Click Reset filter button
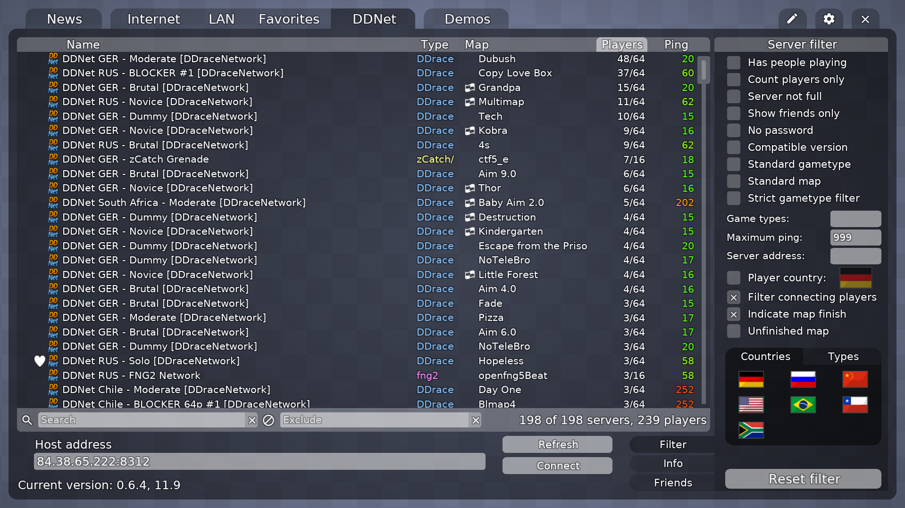Screen dimensions: 905x508 pyautogui.click(x=803, y=479)
